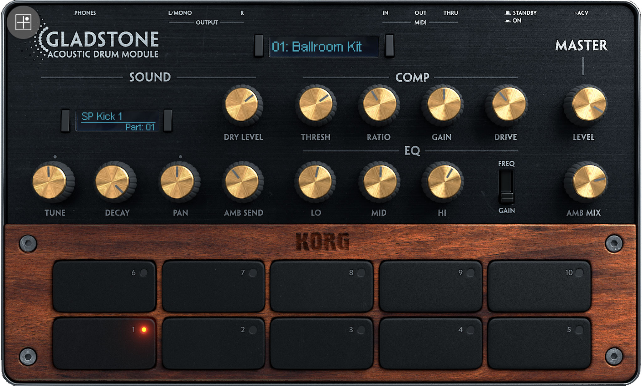Viewport: 642px width, 386px height.
Task: Trigger drum pad 2
Action: click(213, 343)
